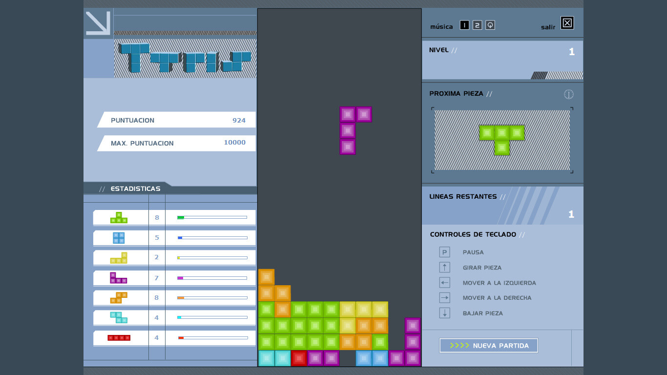Exit the game with the salir X button

point(567,23)
